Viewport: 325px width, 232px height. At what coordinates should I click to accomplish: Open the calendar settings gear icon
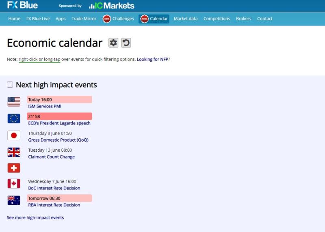pos(113,43)
